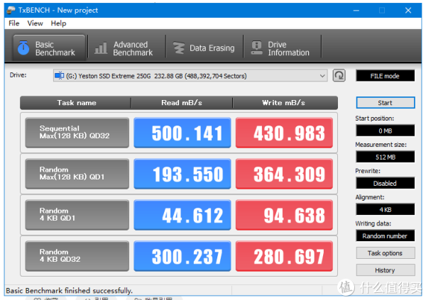
Task: Open the File menu
Action: 14,23
